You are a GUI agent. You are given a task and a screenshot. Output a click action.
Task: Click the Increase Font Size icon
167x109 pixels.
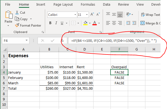92,14
